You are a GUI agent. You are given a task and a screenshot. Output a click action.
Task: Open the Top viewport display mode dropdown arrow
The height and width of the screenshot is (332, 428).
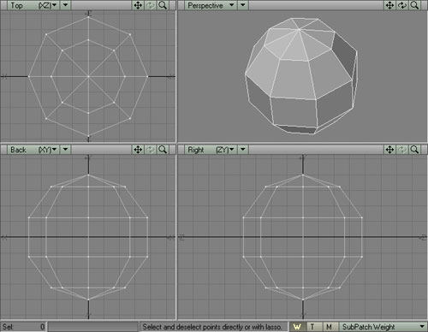coord(65,5)
